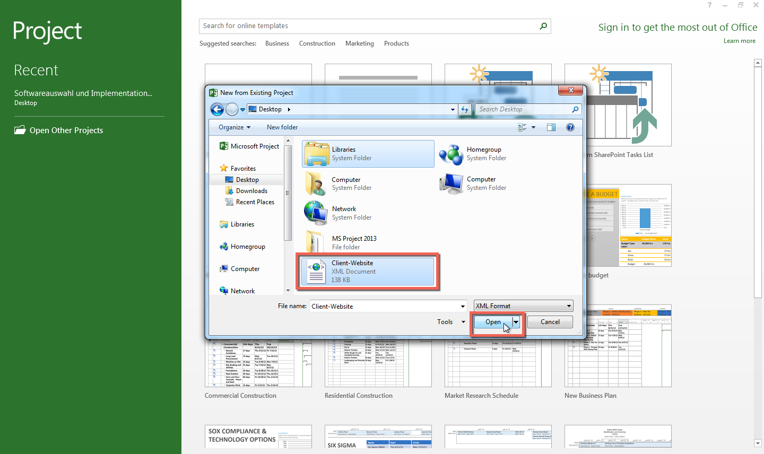
Task: Click the back navigation arrow in the dialog
Action: (x=218, y=109)
